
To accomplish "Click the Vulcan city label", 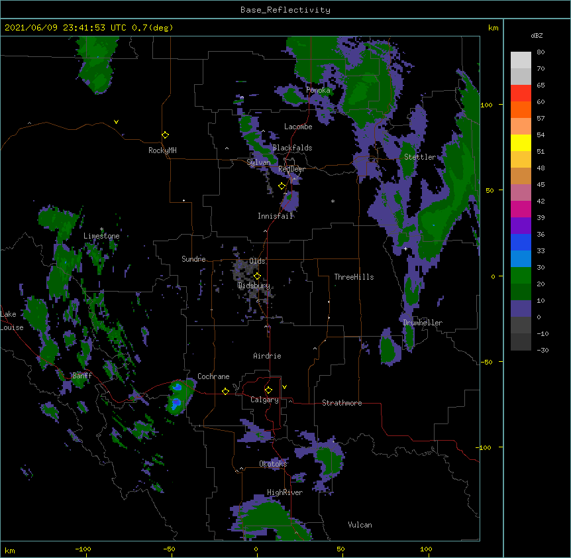I will 360,525.
